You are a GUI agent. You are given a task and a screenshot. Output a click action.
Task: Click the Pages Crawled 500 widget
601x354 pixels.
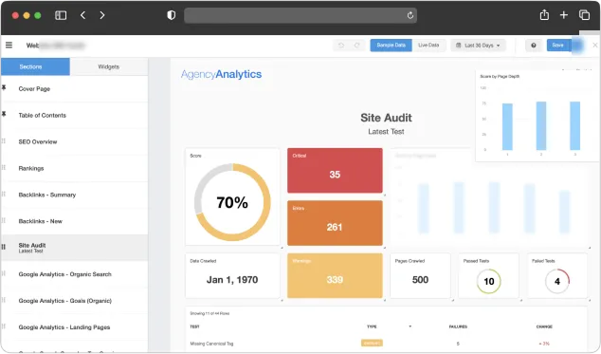[x=420, y=275]
